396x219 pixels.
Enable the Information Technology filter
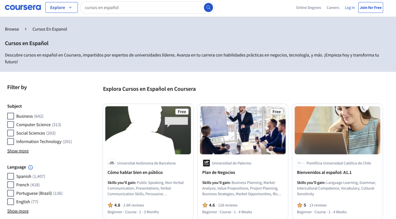pos(10,142)
